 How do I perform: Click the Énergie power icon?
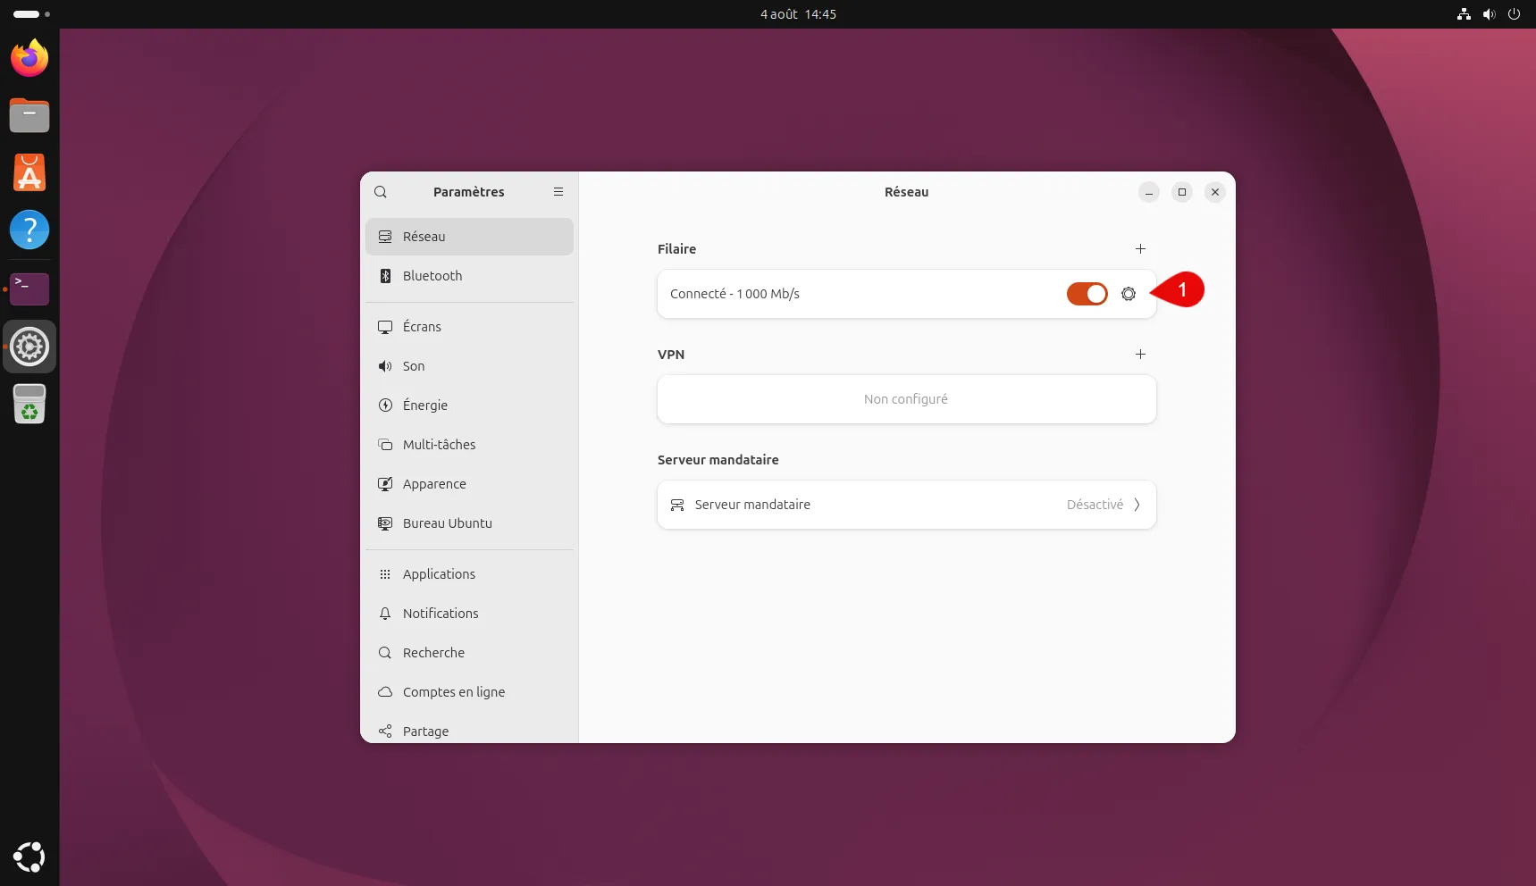click(385, 405)
